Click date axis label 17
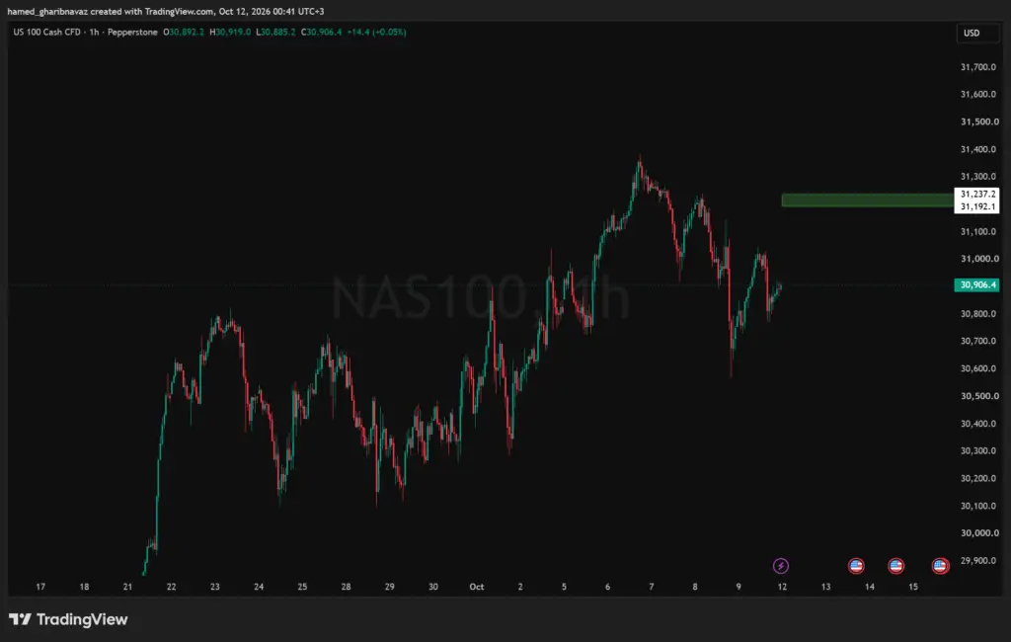 pos(40,587)
